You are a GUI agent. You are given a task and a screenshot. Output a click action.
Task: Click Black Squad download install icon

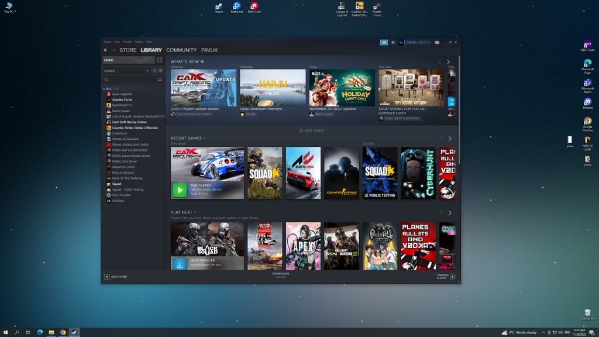click(x=180, y=264)
